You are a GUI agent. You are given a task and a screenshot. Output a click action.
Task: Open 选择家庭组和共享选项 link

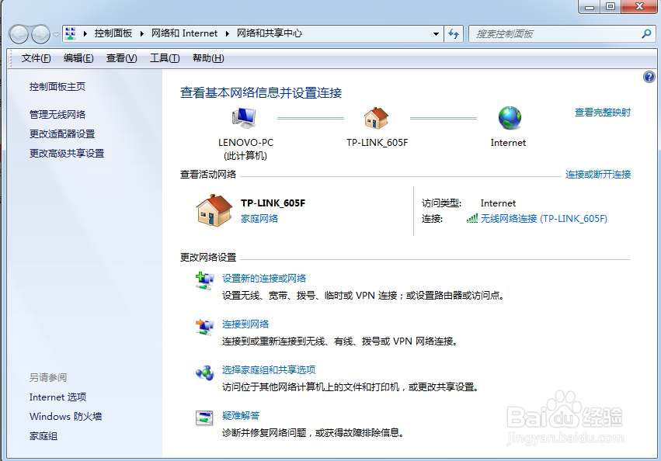point(269,370)
